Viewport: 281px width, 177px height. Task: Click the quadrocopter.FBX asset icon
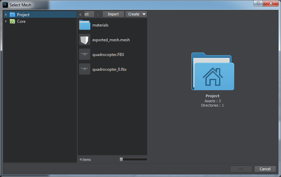(x=85, y=55)
